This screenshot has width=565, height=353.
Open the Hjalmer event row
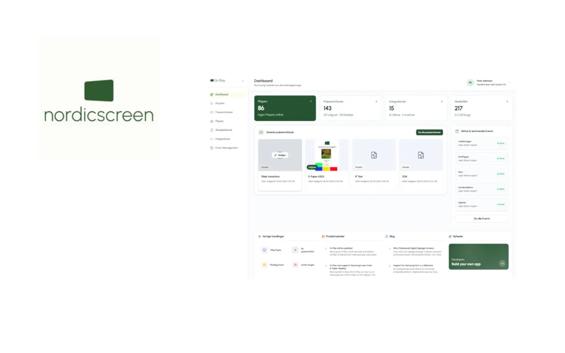click(x=482, y=204)
